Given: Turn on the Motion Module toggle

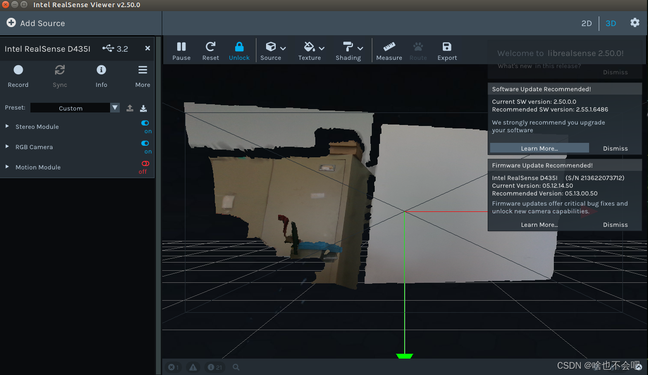Looking at the screenshot, I should pyautogui.click(x=145, y=164).
